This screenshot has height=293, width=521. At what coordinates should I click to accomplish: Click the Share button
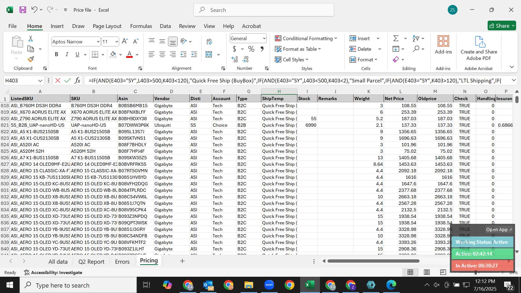coord(501,26)
